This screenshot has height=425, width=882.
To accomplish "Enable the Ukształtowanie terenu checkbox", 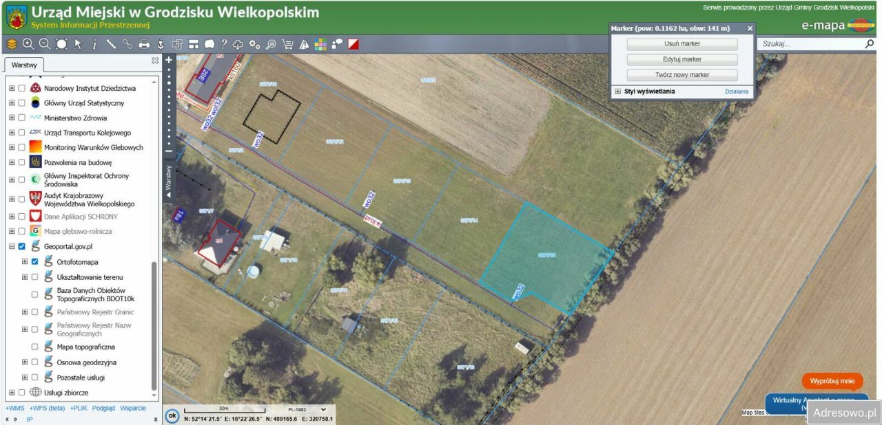I will 35,276.
